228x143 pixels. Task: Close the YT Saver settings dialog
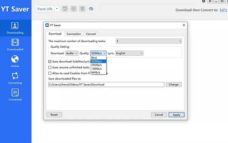(x=184, y=25)
